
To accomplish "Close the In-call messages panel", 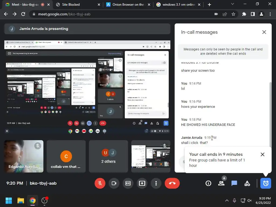I will point(264,32).
